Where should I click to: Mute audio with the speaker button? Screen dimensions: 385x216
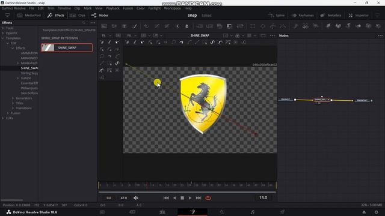pyautogui.click(x=136, y=198)
